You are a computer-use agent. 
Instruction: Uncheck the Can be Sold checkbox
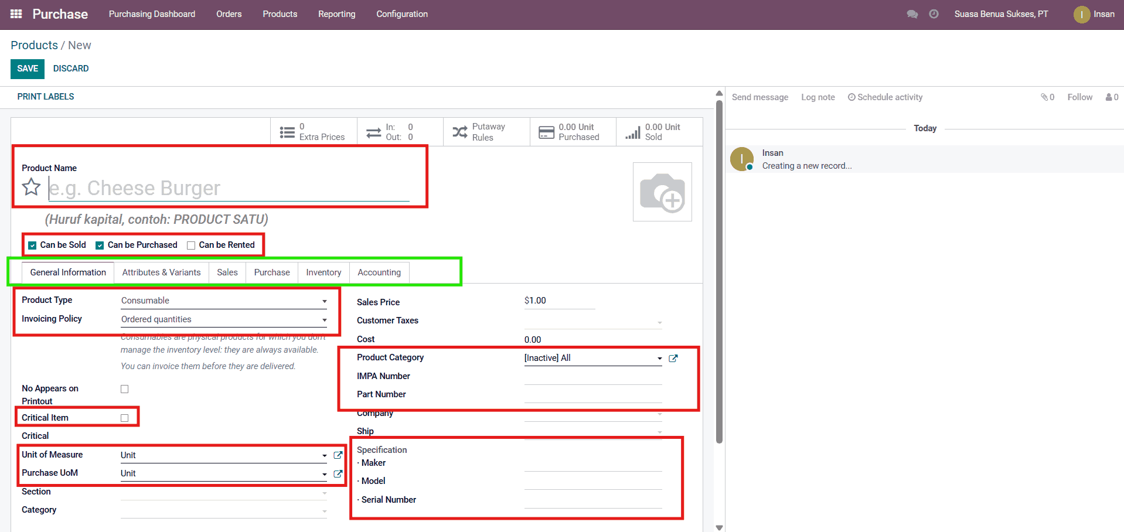[33, 245]
